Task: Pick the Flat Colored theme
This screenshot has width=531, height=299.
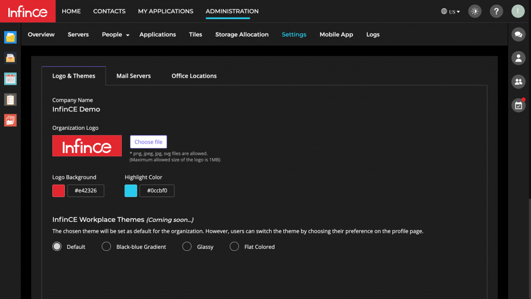Action: (x=234, y=247)
